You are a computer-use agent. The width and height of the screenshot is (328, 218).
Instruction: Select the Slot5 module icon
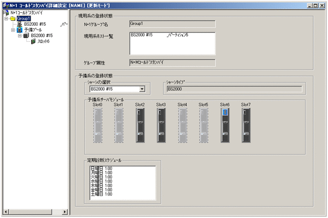tap(204, 125)
